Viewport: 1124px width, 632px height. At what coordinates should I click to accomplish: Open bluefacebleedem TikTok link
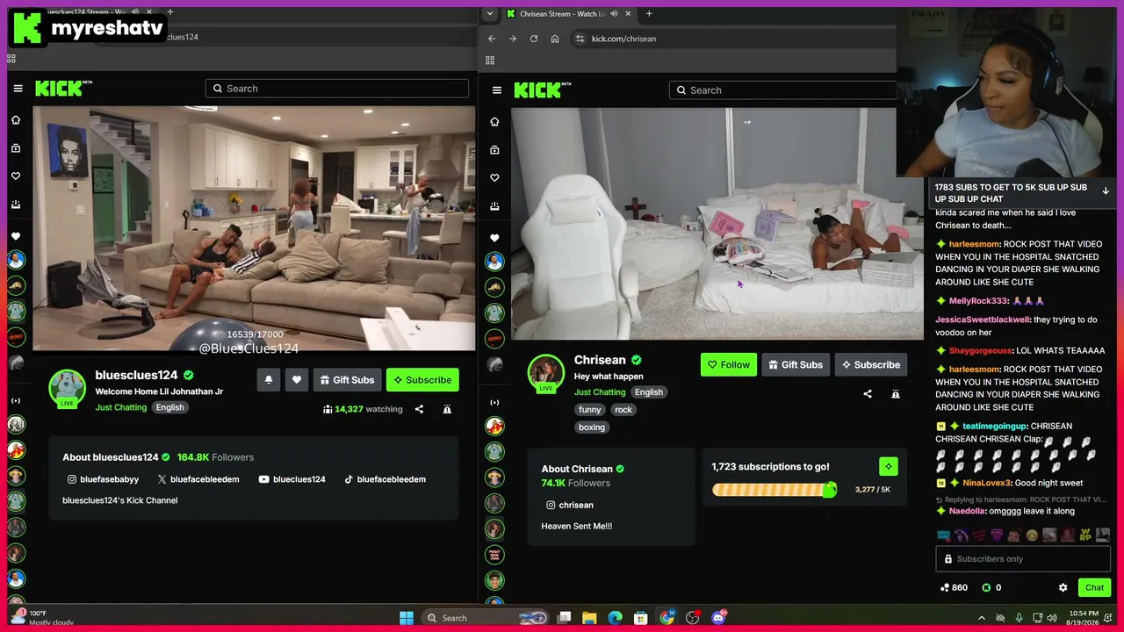click(x=385, y=479)
